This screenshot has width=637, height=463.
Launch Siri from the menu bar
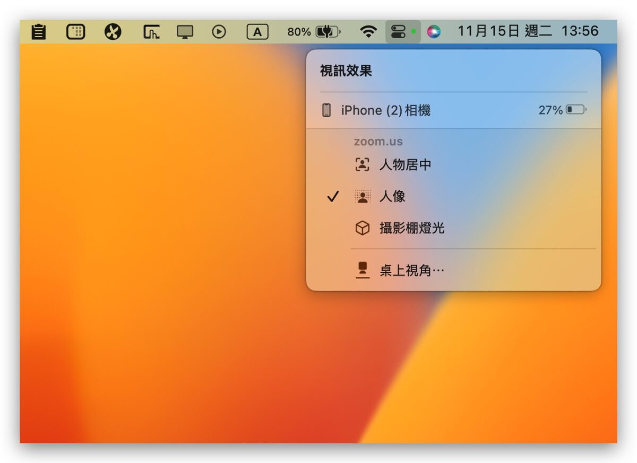coord(434,32)
